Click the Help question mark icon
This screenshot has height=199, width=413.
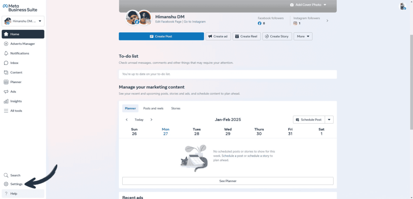6,193
